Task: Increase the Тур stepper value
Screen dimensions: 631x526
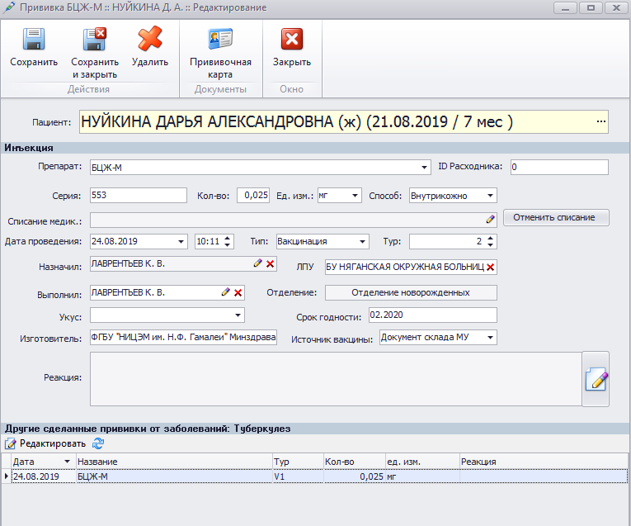Action: pyautogui.click(x=491, y=238)
